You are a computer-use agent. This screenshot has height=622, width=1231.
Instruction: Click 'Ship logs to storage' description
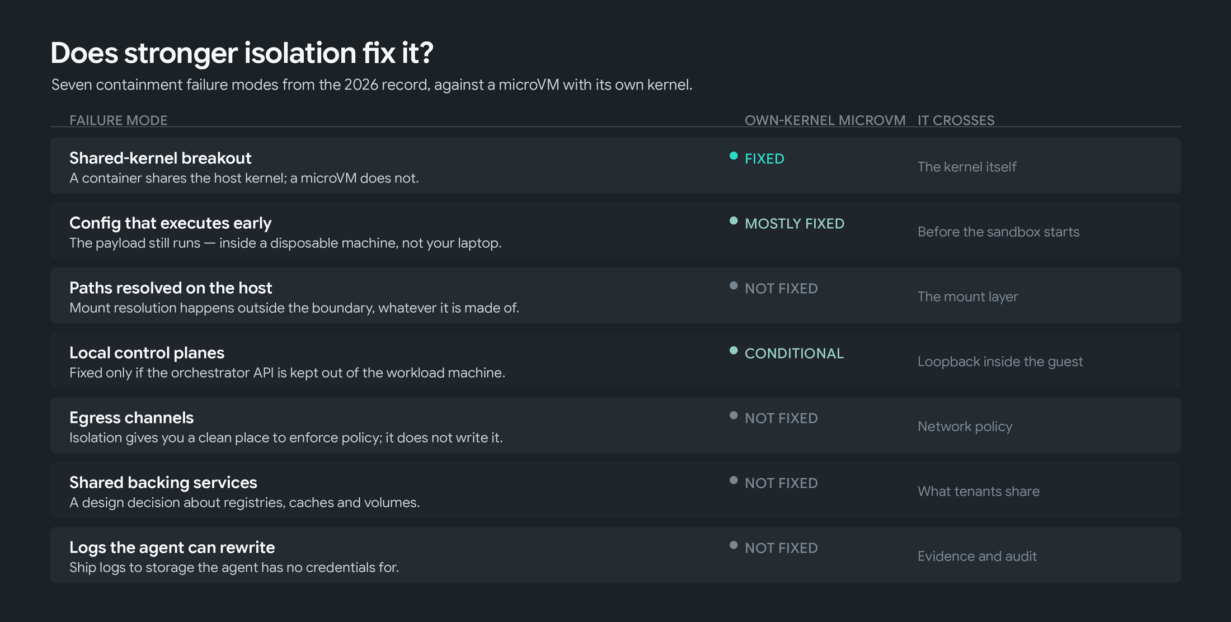click(234, 568)
